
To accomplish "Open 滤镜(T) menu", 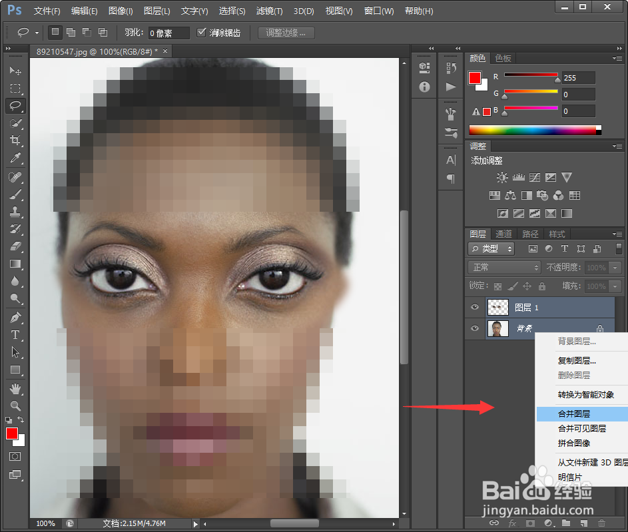I will click(x=269, y=11).
